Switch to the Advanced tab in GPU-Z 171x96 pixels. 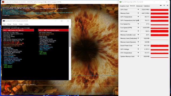tap(139, 6)
